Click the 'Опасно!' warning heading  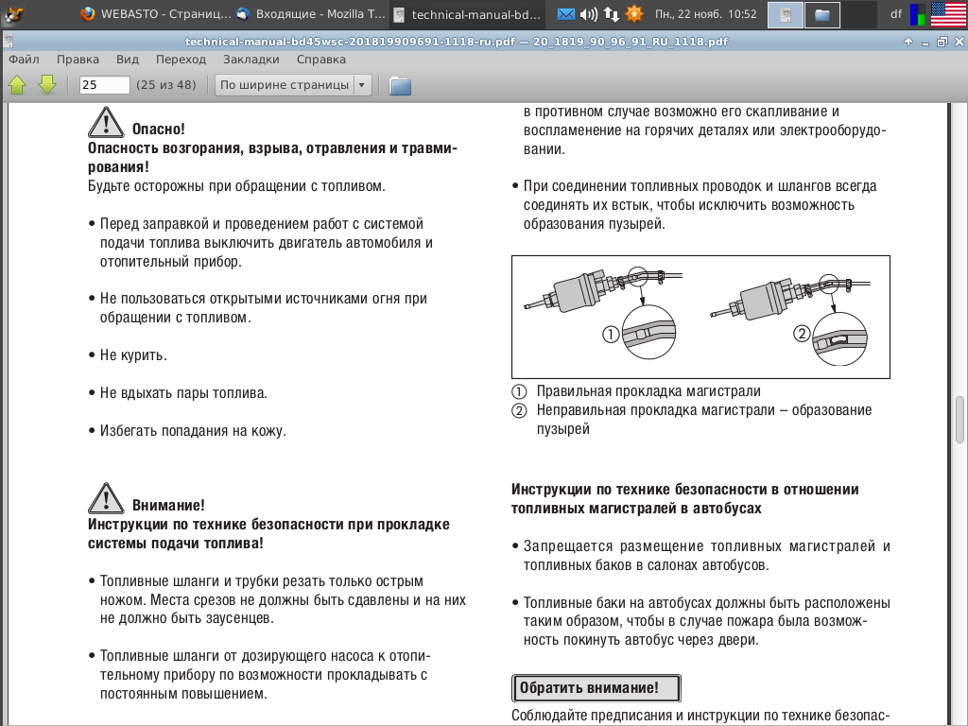159,129
